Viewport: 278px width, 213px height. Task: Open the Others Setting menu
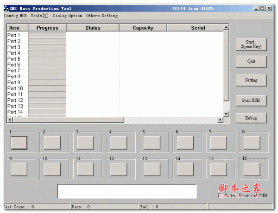102,16
